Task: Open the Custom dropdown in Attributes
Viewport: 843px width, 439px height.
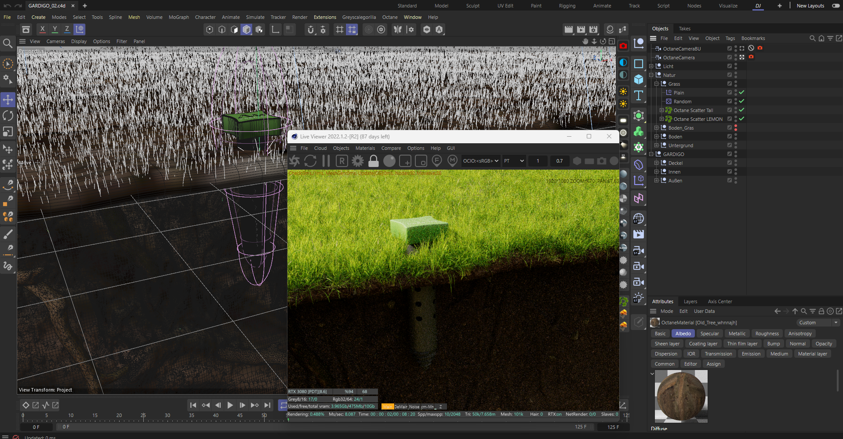Action: [818, 323]
